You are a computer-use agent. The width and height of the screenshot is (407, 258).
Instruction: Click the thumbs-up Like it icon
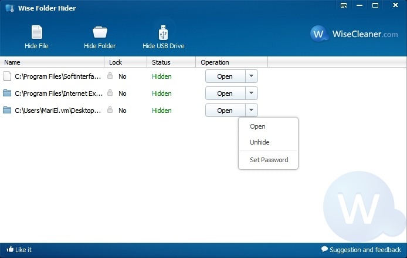coord(10,249)
